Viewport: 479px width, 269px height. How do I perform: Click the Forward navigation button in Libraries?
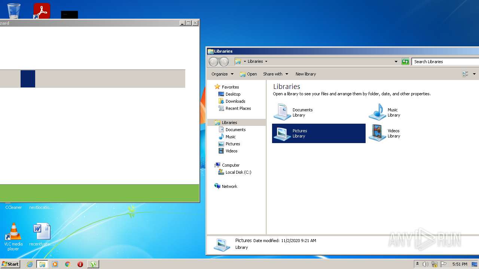224,62
